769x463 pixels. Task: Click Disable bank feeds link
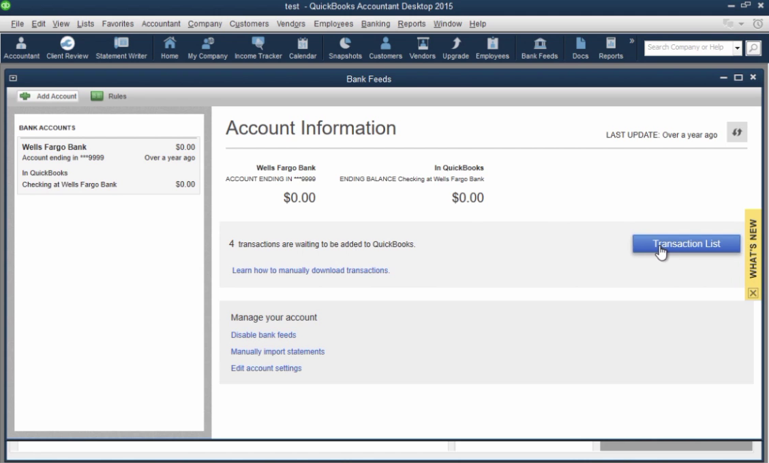(263, 335)
